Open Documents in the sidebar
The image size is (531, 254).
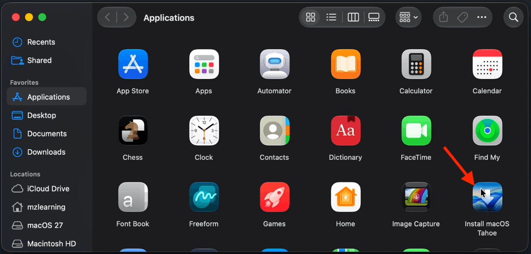(x=46, y=134)
